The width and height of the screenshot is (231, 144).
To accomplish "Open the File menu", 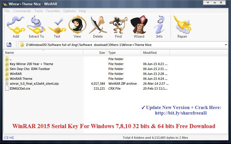I will click(7, 11).
